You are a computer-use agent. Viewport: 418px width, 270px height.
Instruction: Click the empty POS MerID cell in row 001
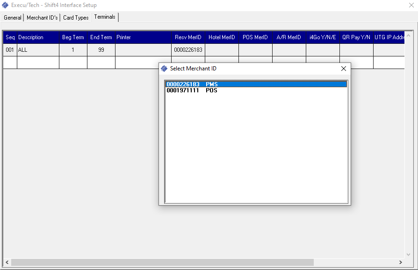click(x=255, y=50)
